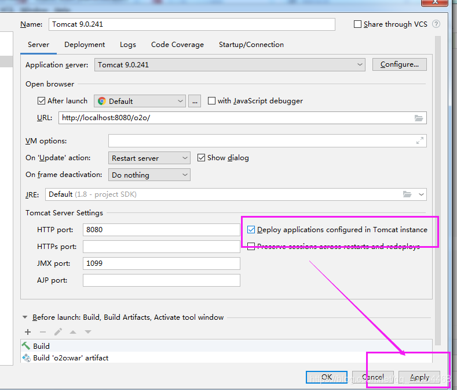457x390 pixels.
Task: Remove selected before launch task
Action: coord(43,332)
